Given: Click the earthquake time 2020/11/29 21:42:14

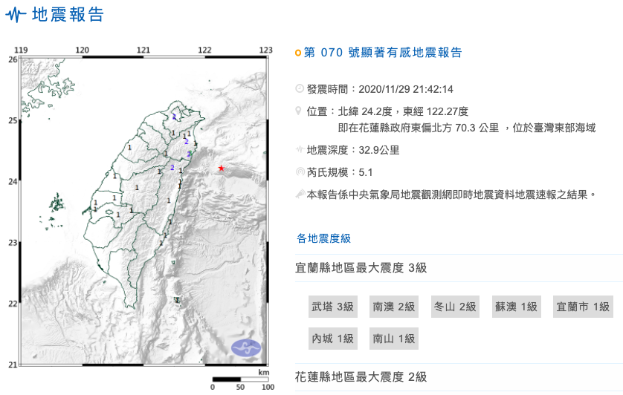Looking at the screenshot, I should [406, 89].
